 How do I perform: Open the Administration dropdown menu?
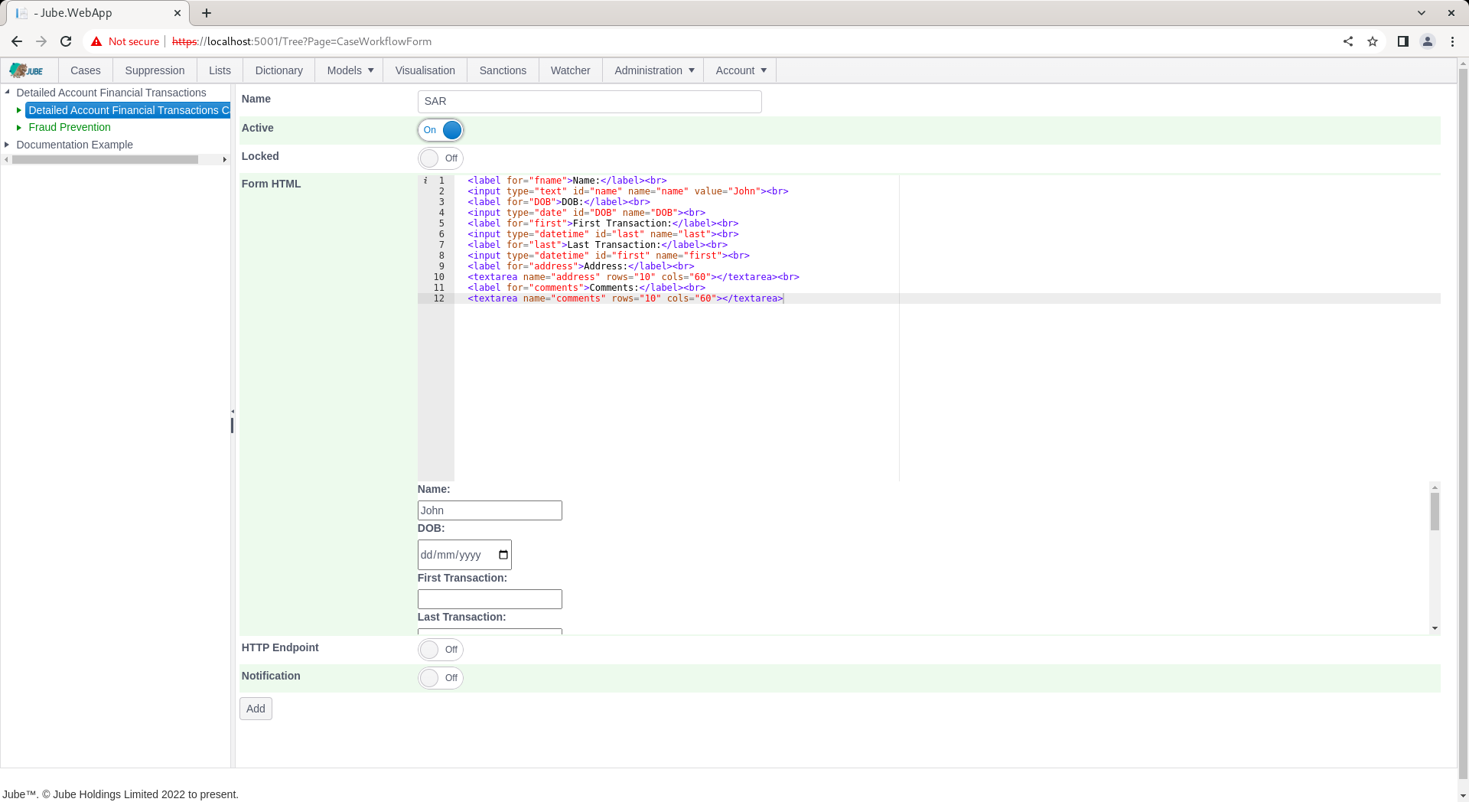point(653,70)
